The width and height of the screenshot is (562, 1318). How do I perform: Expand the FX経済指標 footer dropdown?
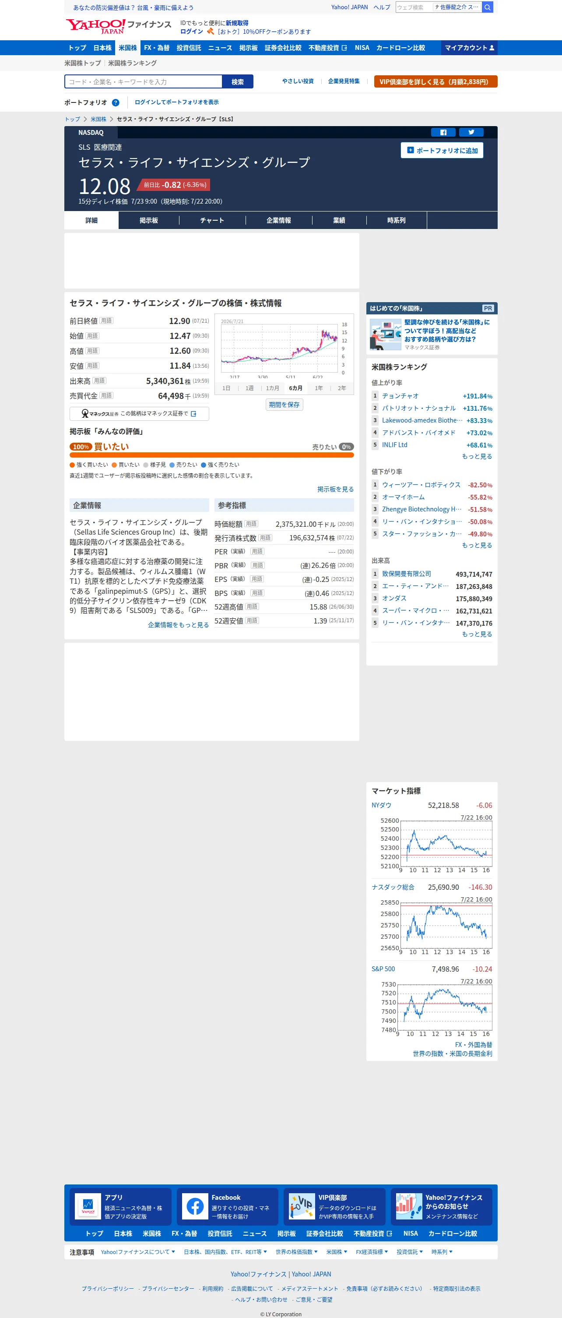(x=372, y=1252)
